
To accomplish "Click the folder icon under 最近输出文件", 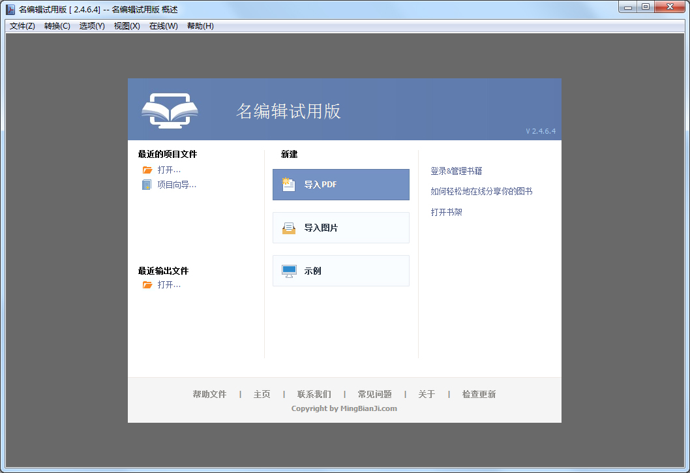I will [x=147, y=285].
